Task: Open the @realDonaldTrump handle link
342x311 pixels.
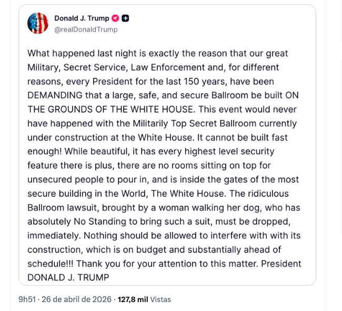Action: click(x=86, y=29)
